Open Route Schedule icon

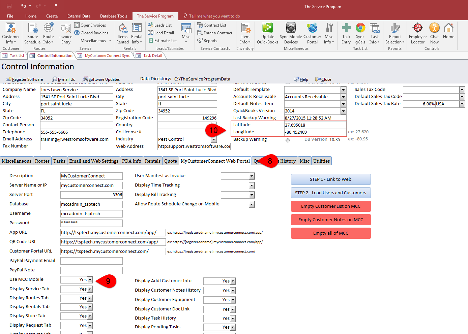click(32, 33)
